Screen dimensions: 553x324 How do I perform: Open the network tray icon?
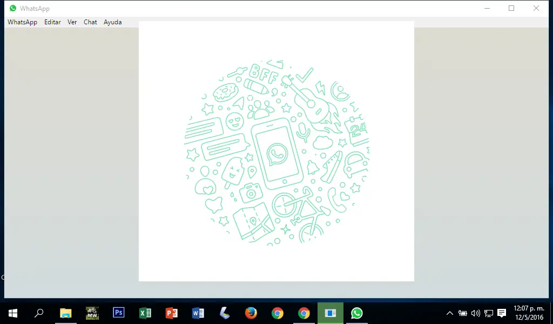(488, 313)
